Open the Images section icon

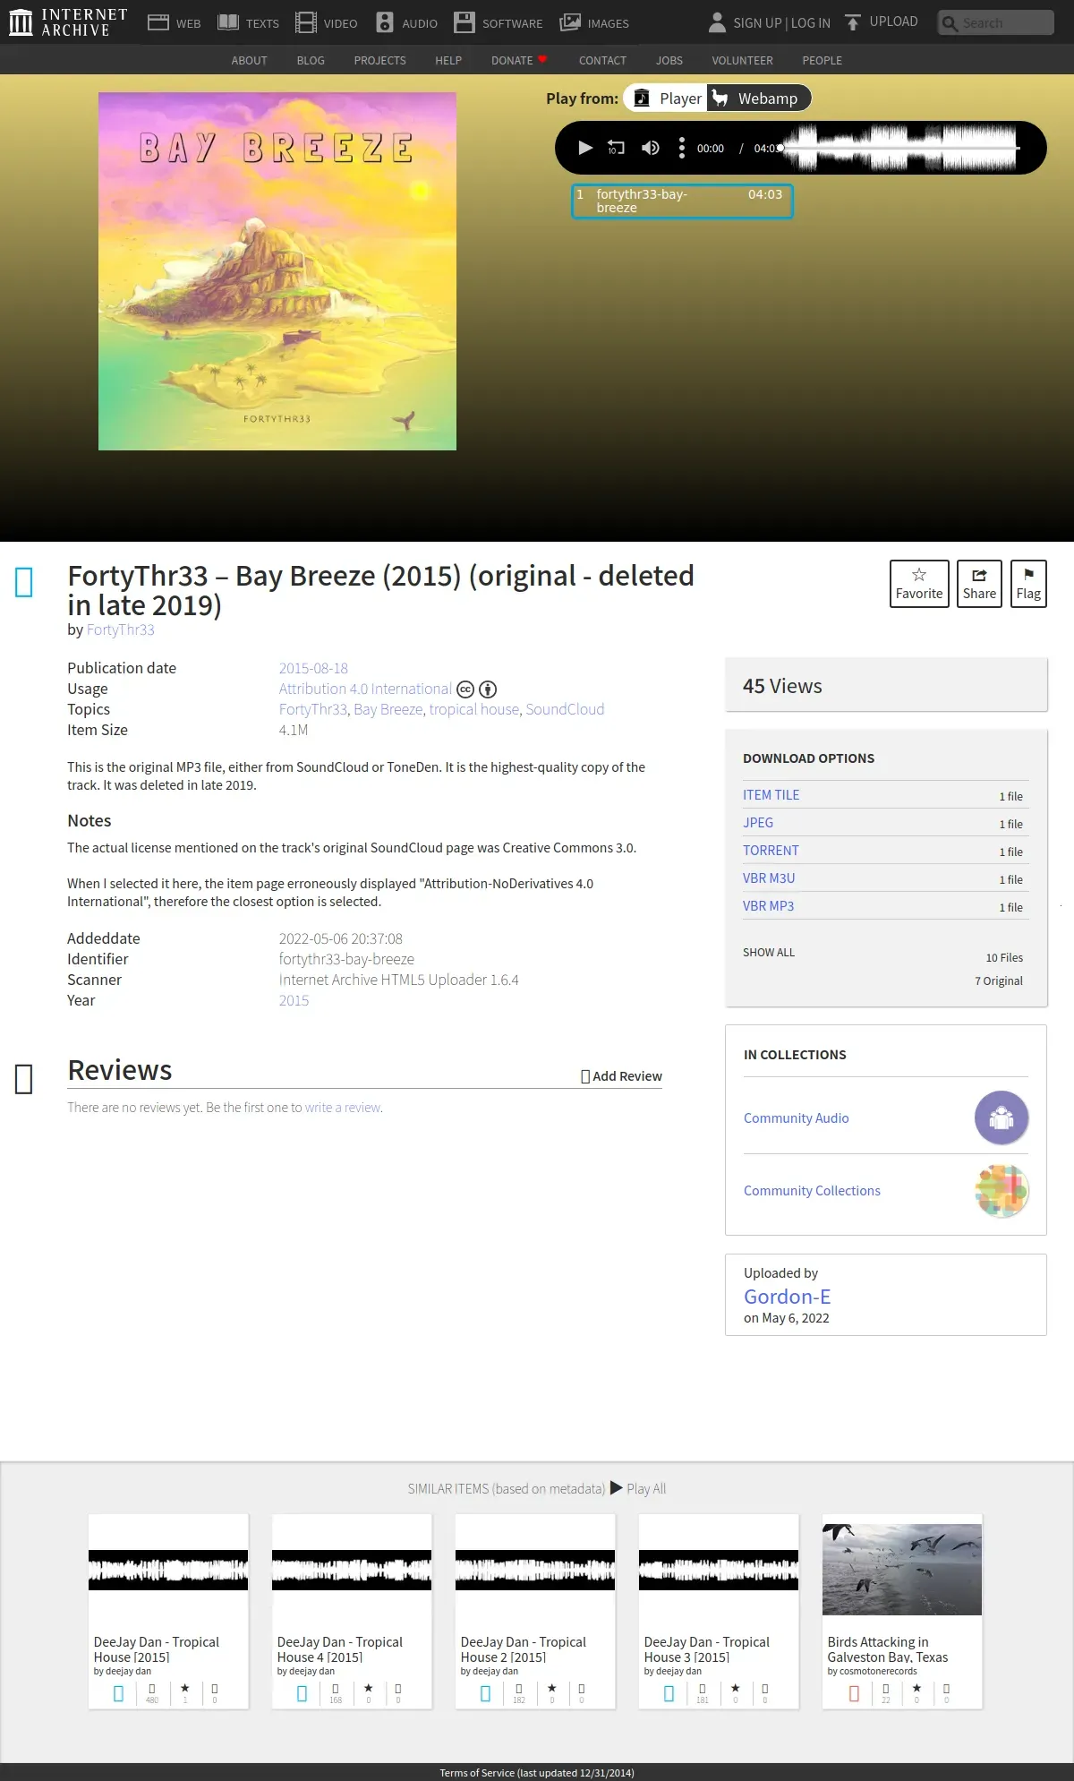click(x=570, y=22)
